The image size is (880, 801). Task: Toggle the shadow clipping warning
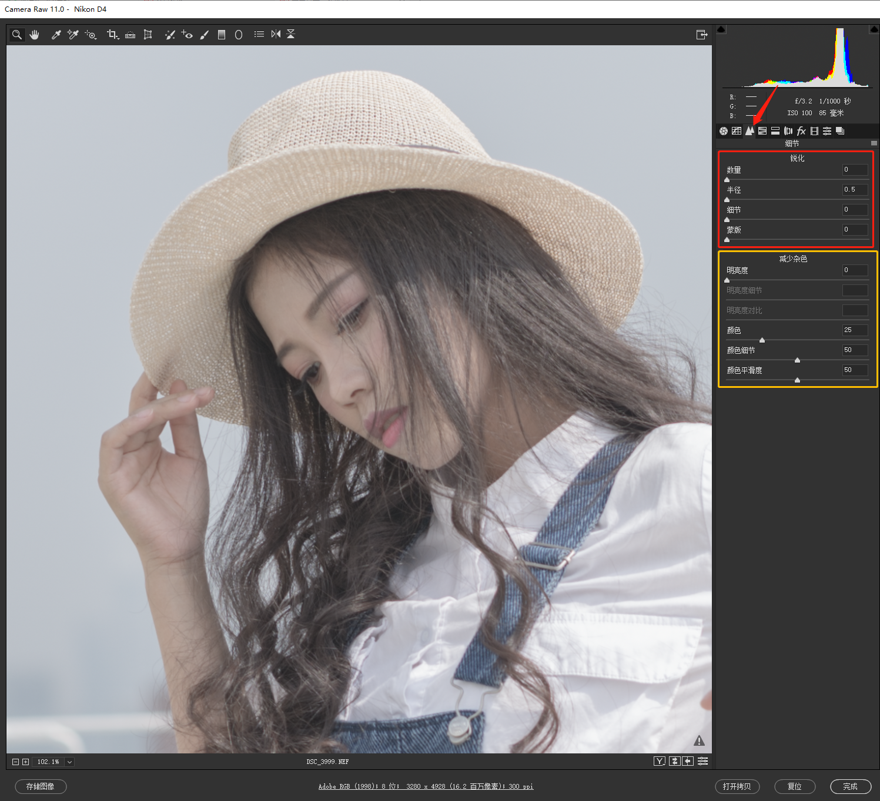click(x=721, y=29)
